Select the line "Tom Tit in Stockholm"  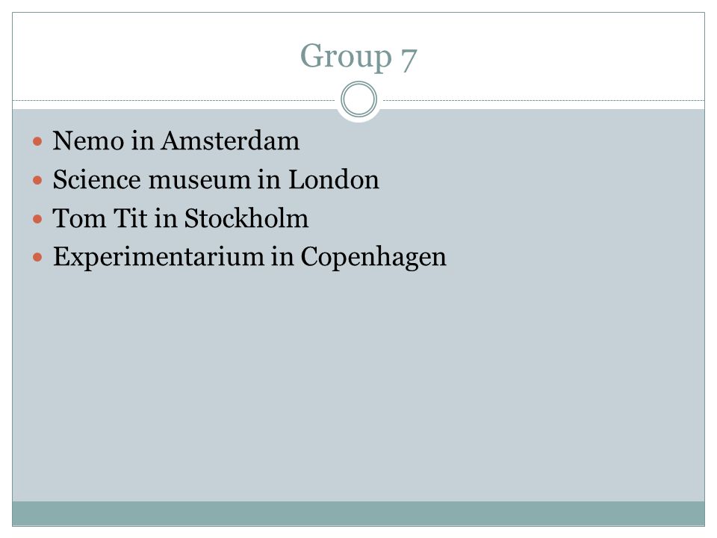(x=181, y=218)
